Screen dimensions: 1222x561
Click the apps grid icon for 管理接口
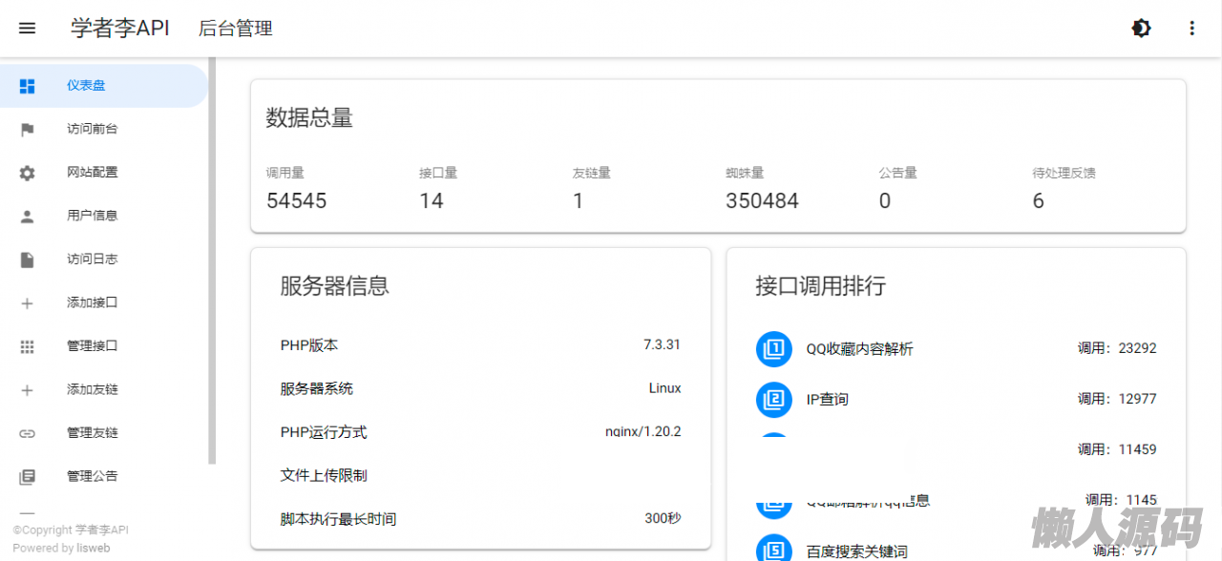(27, 346)
